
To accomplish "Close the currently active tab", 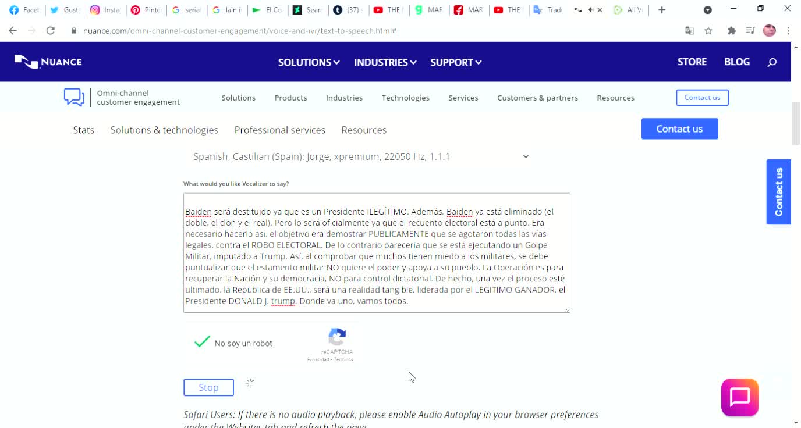I will coord(600,10).
